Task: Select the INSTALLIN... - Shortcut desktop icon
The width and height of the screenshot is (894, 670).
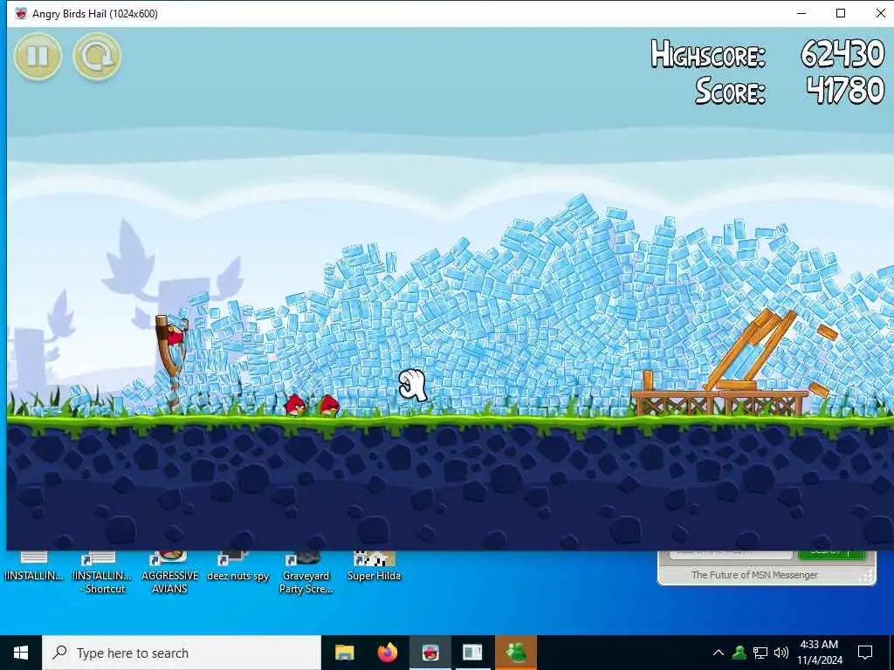Action: [102, 573]
